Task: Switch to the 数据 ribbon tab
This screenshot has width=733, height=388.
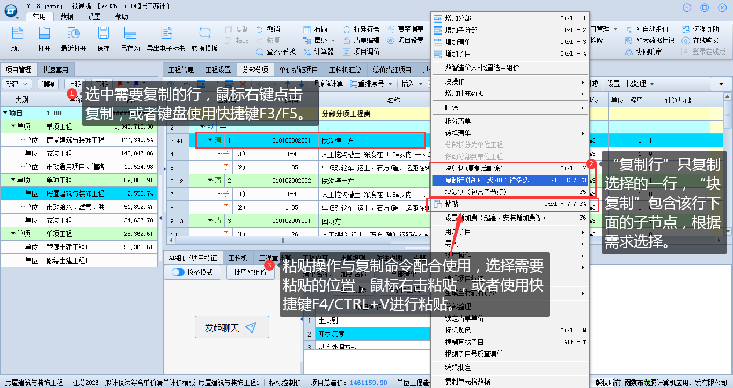Action: coord(67,17)
